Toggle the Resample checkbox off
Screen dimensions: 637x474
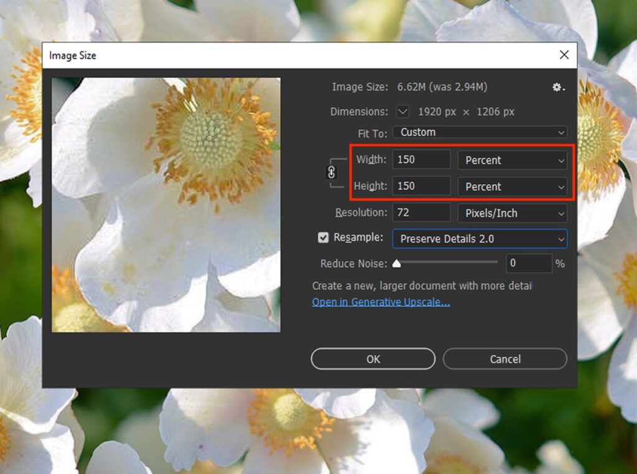[x=323, y=237]
